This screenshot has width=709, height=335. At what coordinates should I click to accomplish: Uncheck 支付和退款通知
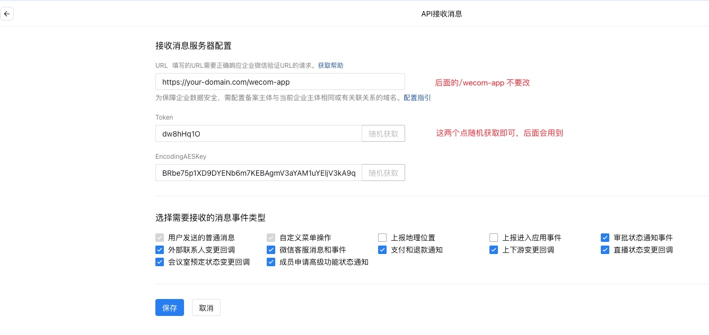pyautogui.click(x=382, y=250)
